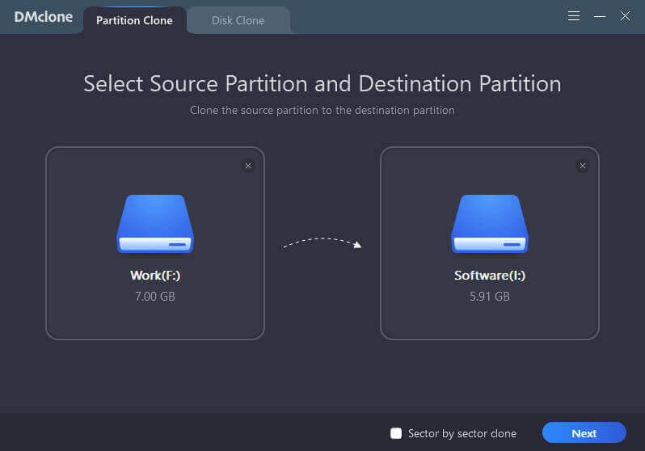645x451 pixels.
Task: Click the 'Select Source Partition' heading
Action: [x=322, y=84]
